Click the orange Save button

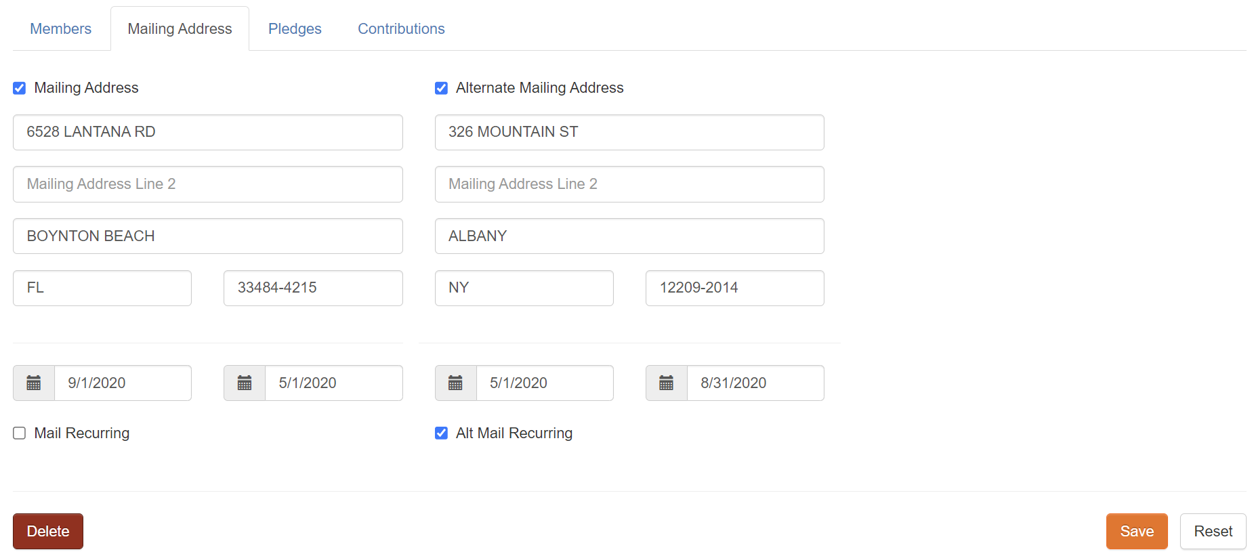click(x=1137, y=531)
